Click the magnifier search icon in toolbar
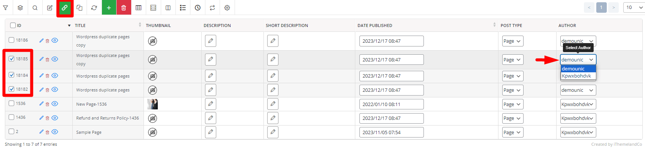 [x=35, y=7]
